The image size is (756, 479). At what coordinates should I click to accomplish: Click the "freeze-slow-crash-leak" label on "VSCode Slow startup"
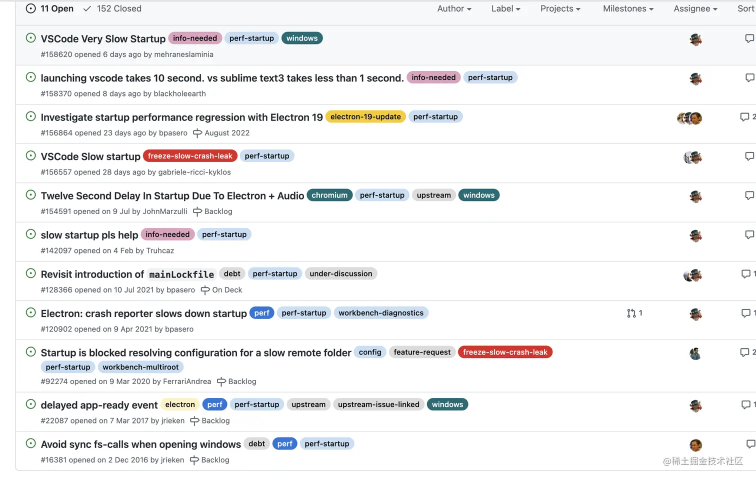click(x=190, y=155)
